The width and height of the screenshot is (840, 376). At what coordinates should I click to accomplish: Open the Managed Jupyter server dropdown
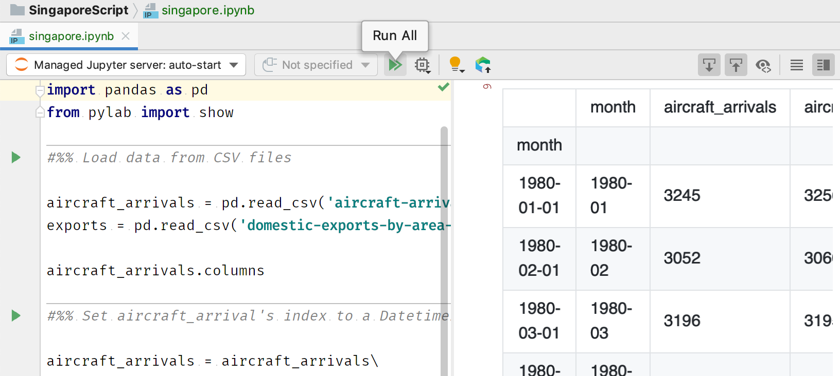pyautogui.click(x=126, y=65)
